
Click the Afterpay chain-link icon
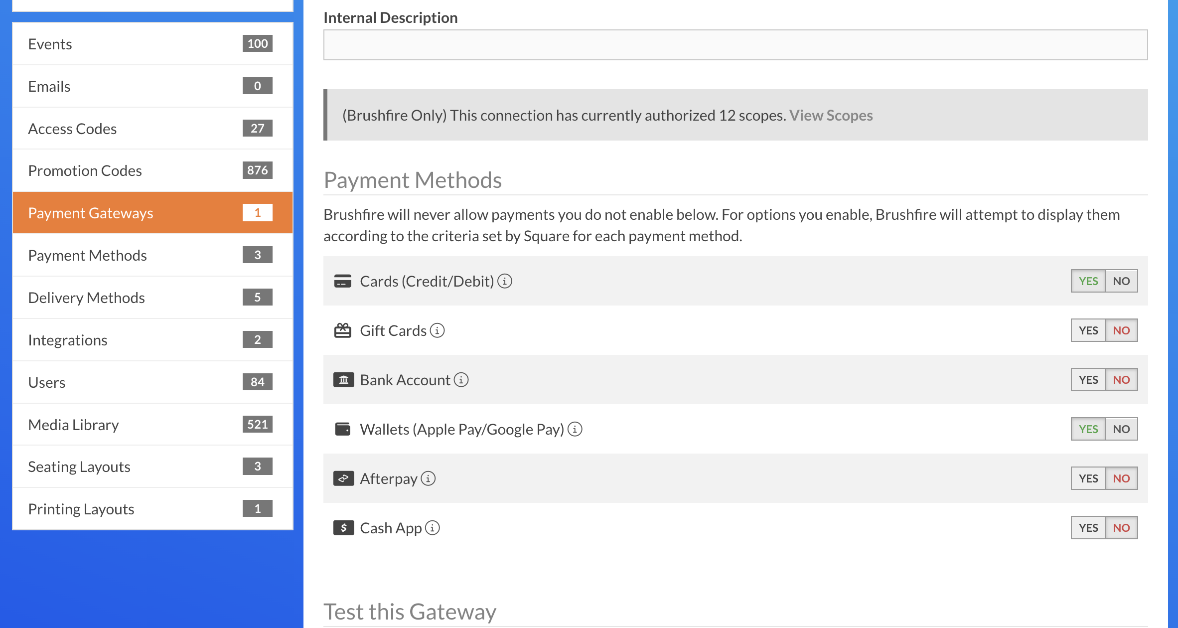click(x=343, y=478)
